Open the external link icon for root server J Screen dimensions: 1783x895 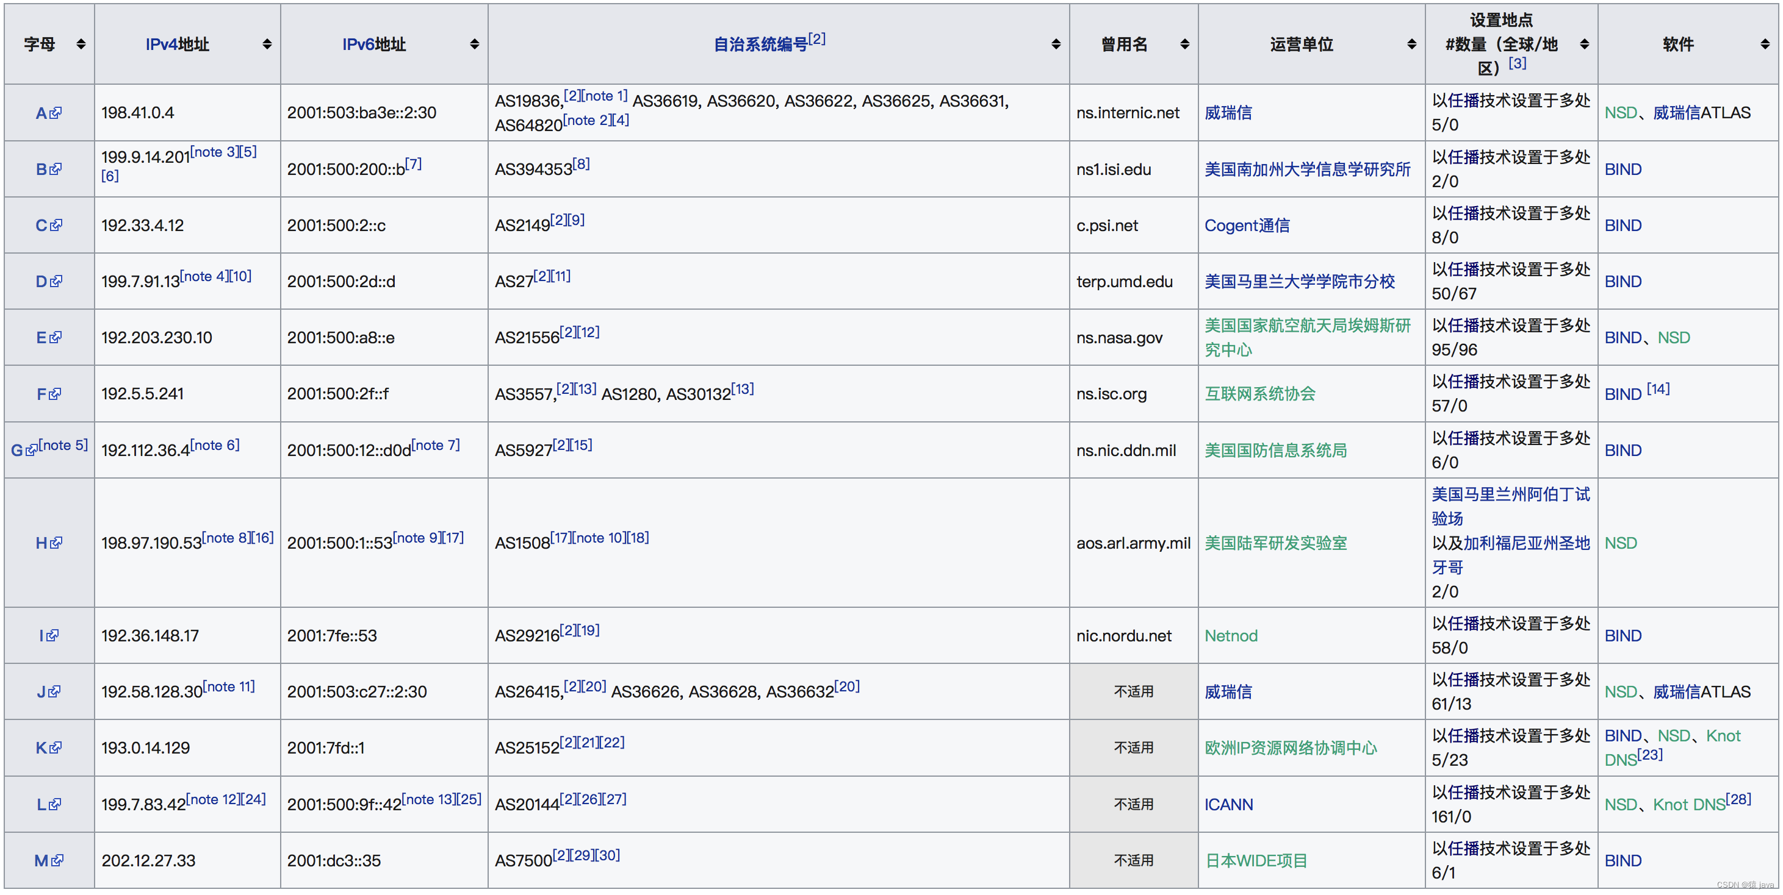click(x=55, y=691)
